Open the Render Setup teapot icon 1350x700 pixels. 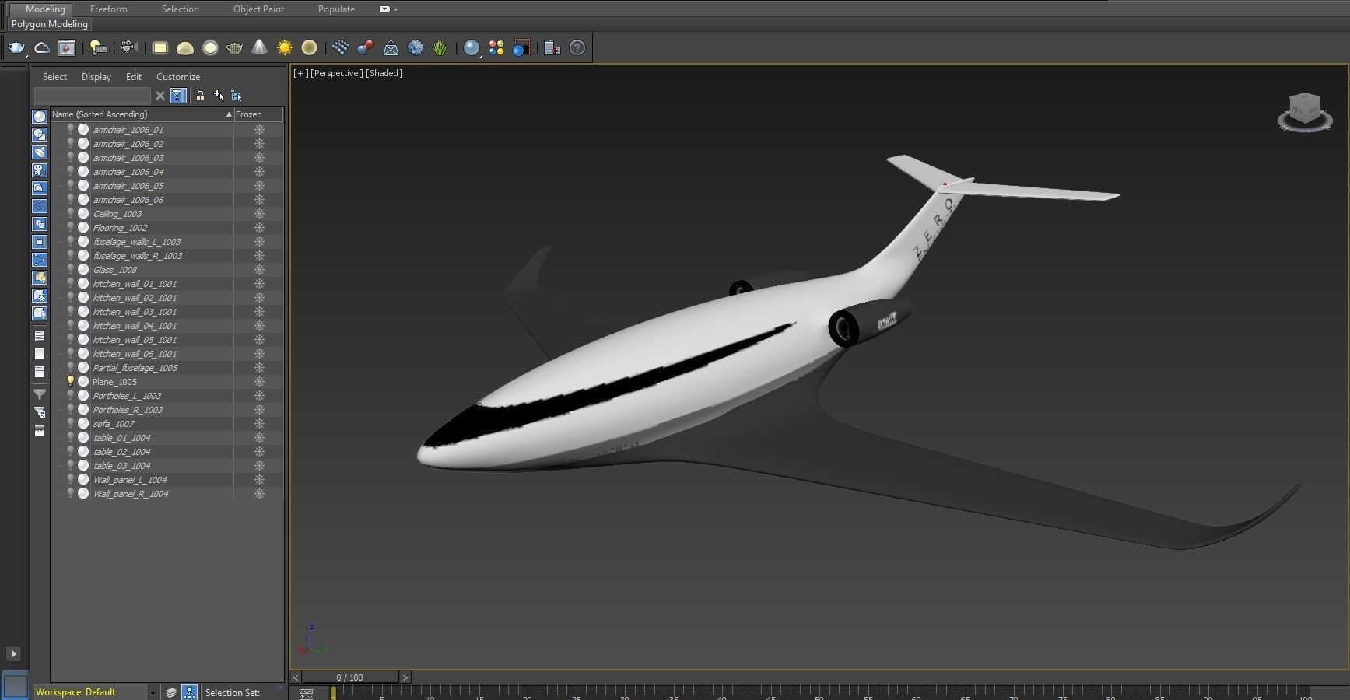point(16,48)
